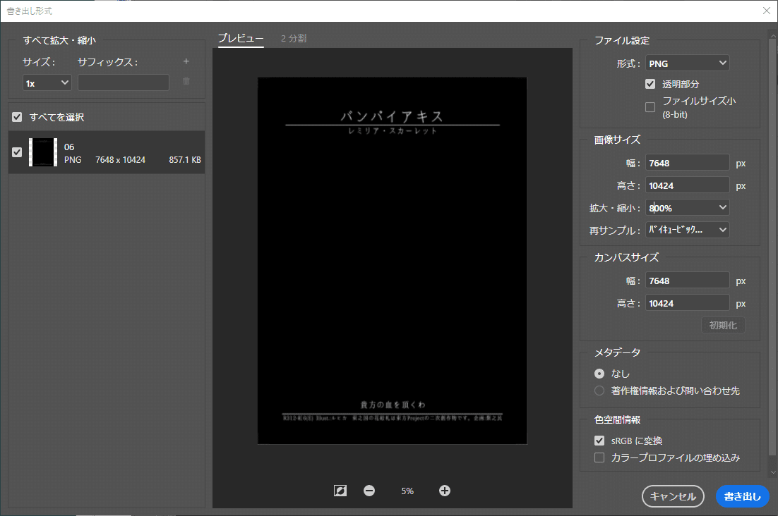Select 著作権情報および問い合わせ先 radio button
The height and width of the screenshot is (516, 778).
point(599,391)
